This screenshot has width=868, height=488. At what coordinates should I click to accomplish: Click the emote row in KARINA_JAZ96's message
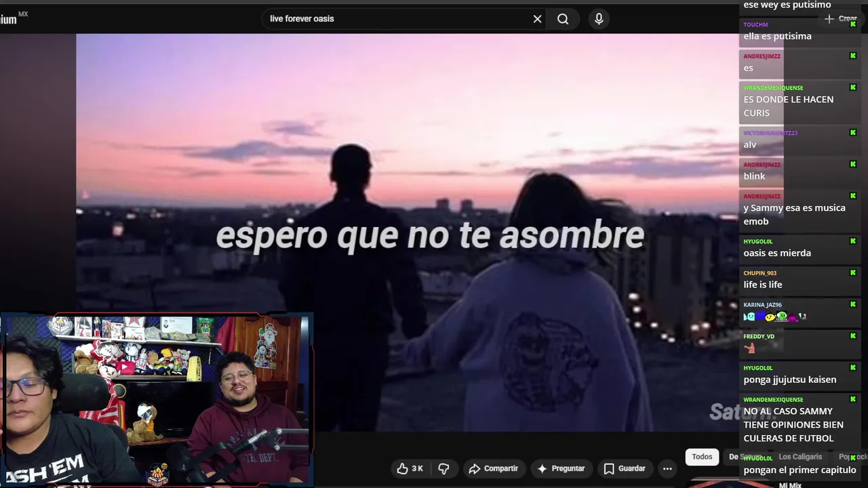coord(775,317)
